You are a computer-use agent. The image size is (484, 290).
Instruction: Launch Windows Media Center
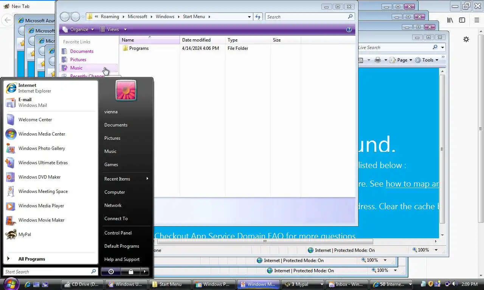click(50, 134)
